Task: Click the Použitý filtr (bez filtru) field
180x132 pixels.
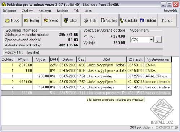Action: [83, 53]
